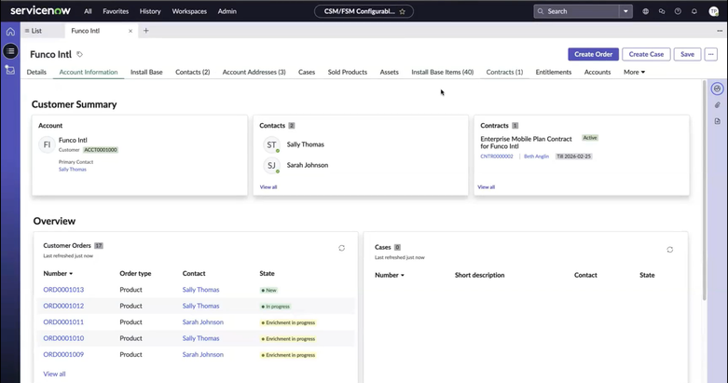Image resolution: width=728 pixels, height=383 pixels.
Task: Click the FI account avatar
Action: coord(47,144)
